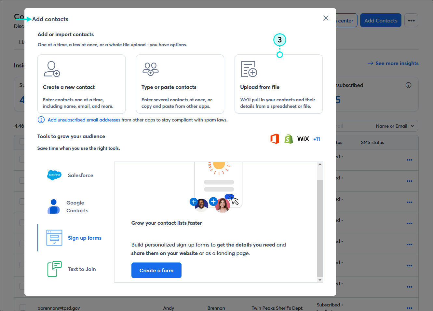Click the Google Contacts icon
The image size is (433, 311).
coord(54,206)
